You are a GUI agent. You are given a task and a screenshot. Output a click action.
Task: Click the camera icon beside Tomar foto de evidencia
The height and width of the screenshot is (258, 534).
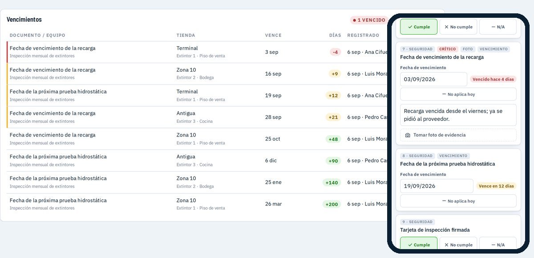pos(408,135)
